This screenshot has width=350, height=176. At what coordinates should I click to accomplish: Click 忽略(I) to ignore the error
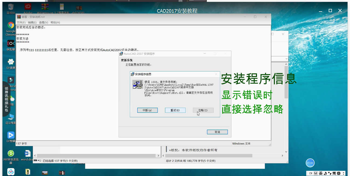click(203, 110)
